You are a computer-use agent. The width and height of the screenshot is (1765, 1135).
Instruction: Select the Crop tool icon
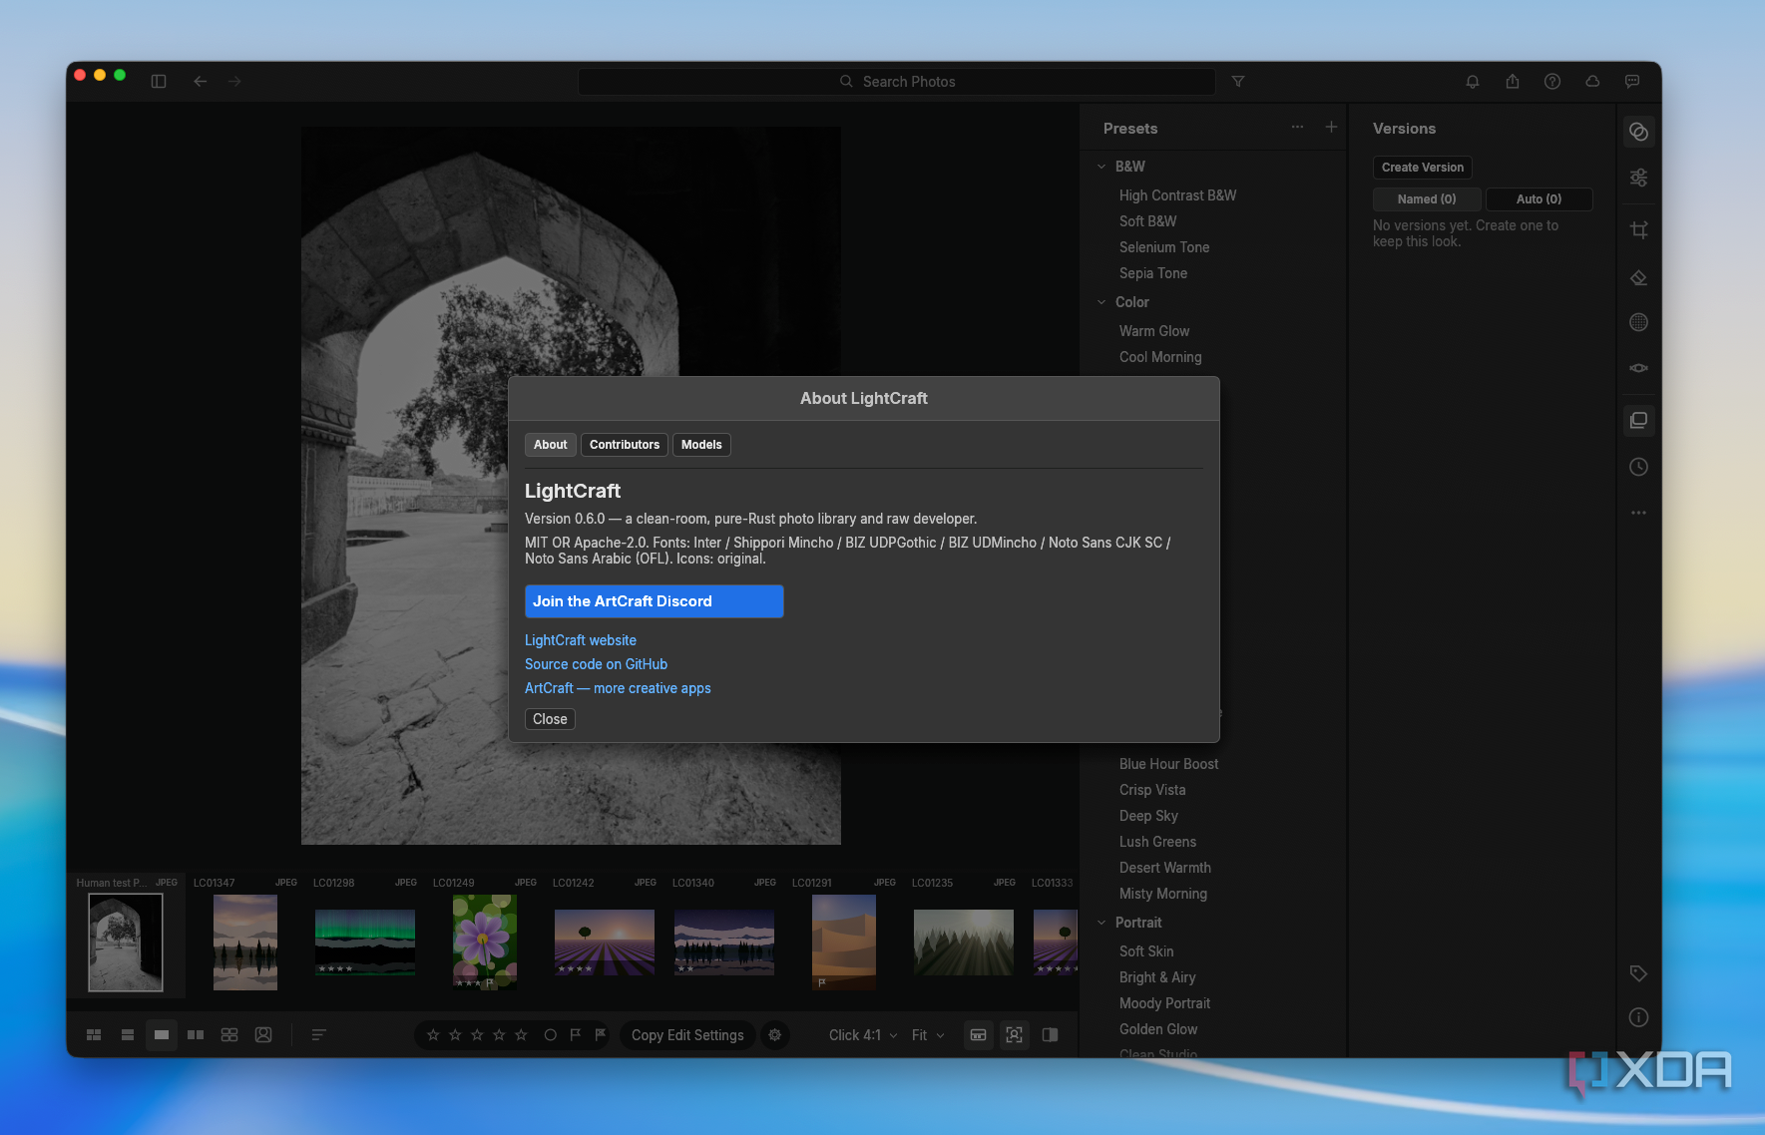pos(1638,229)
